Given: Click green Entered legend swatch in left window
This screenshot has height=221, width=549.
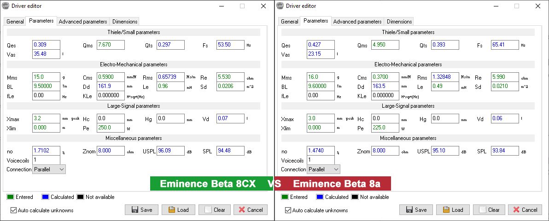Looking at the screenshot, I should (11, 197).
